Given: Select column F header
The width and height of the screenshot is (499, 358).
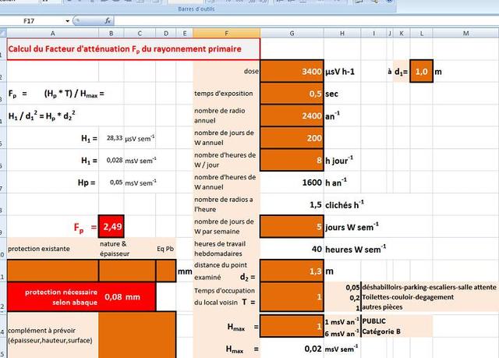Looking at the screenshot, I should (226, 33).
